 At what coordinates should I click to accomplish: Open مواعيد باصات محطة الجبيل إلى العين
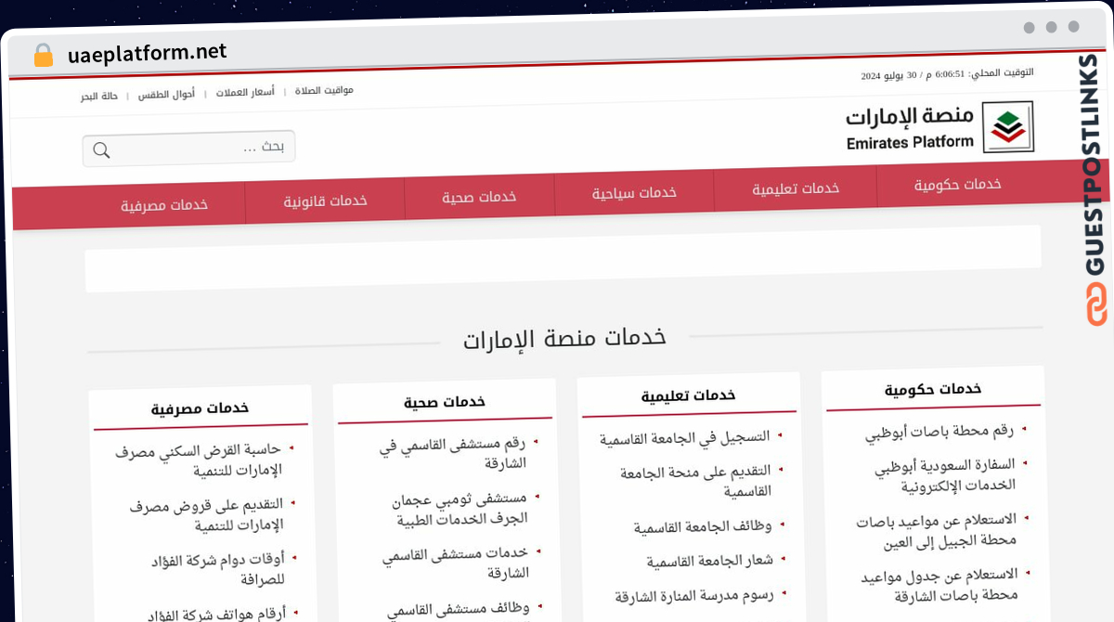[937, 529]
